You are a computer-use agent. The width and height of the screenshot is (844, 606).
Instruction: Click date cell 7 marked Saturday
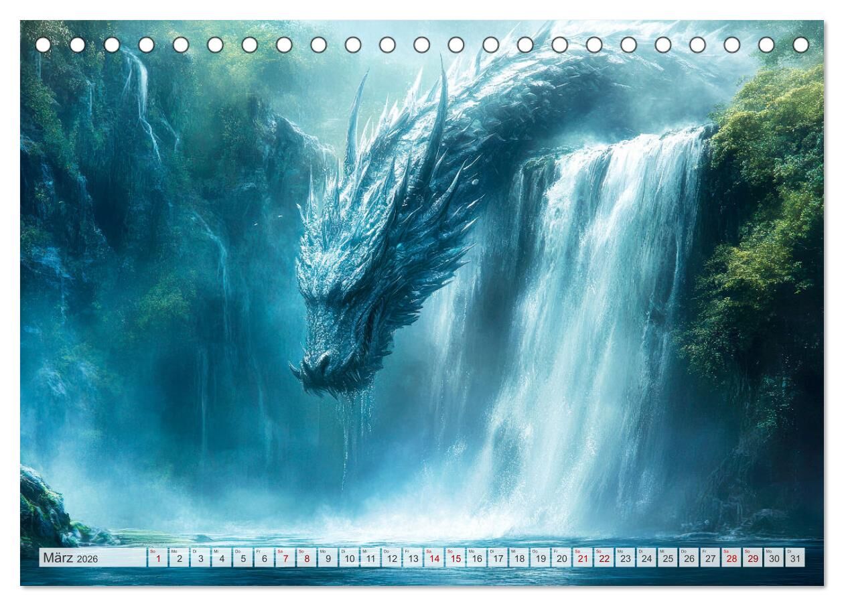click(x=285, y=558)
